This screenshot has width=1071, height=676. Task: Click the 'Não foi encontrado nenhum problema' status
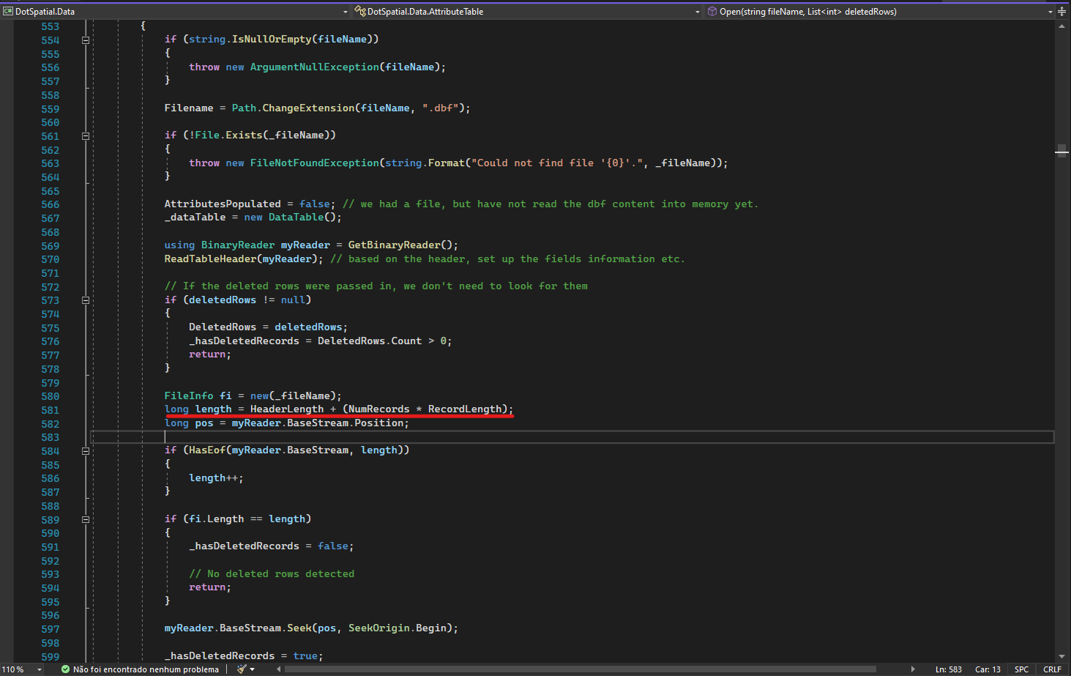coord(146,669)
